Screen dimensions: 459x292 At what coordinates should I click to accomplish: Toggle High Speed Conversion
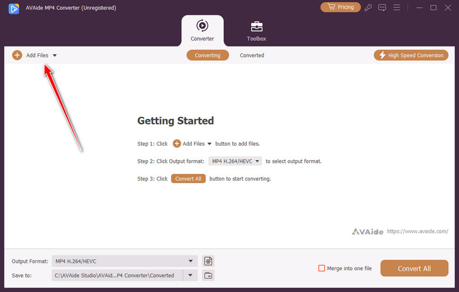click(411, 55)
